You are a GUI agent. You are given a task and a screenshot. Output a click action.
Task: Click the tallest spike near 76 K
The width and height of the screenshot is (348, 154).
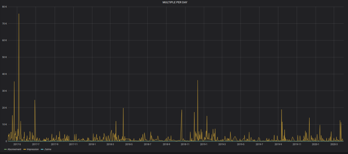[x=19, y=14]
